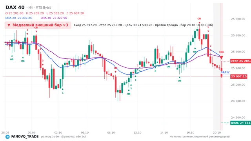Viewport: 251px width, 141px height.
Task: Click the 24 600.00 price axis label
Action: 238,117
